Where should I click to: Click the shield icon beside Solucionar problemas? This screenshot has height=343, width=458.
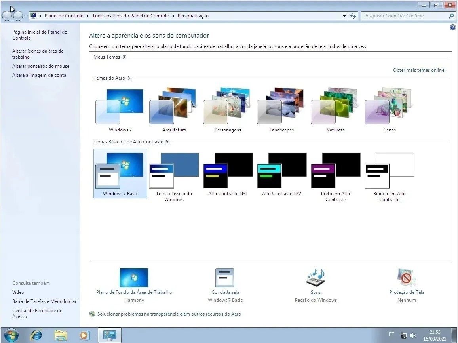tap(92, 314)
